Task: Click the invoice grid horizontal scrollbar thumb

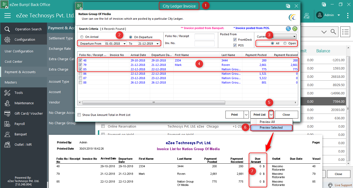Action: pyautogui.click(x=154, y=102)
